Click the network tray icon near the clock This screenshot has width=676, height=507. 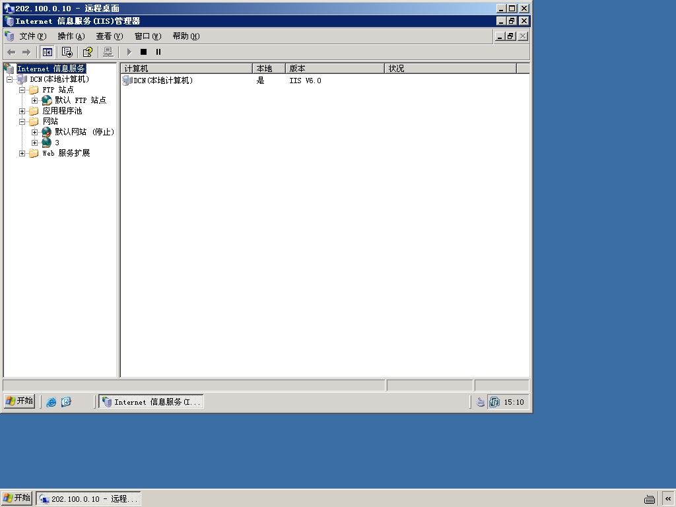tap(494, 402)
